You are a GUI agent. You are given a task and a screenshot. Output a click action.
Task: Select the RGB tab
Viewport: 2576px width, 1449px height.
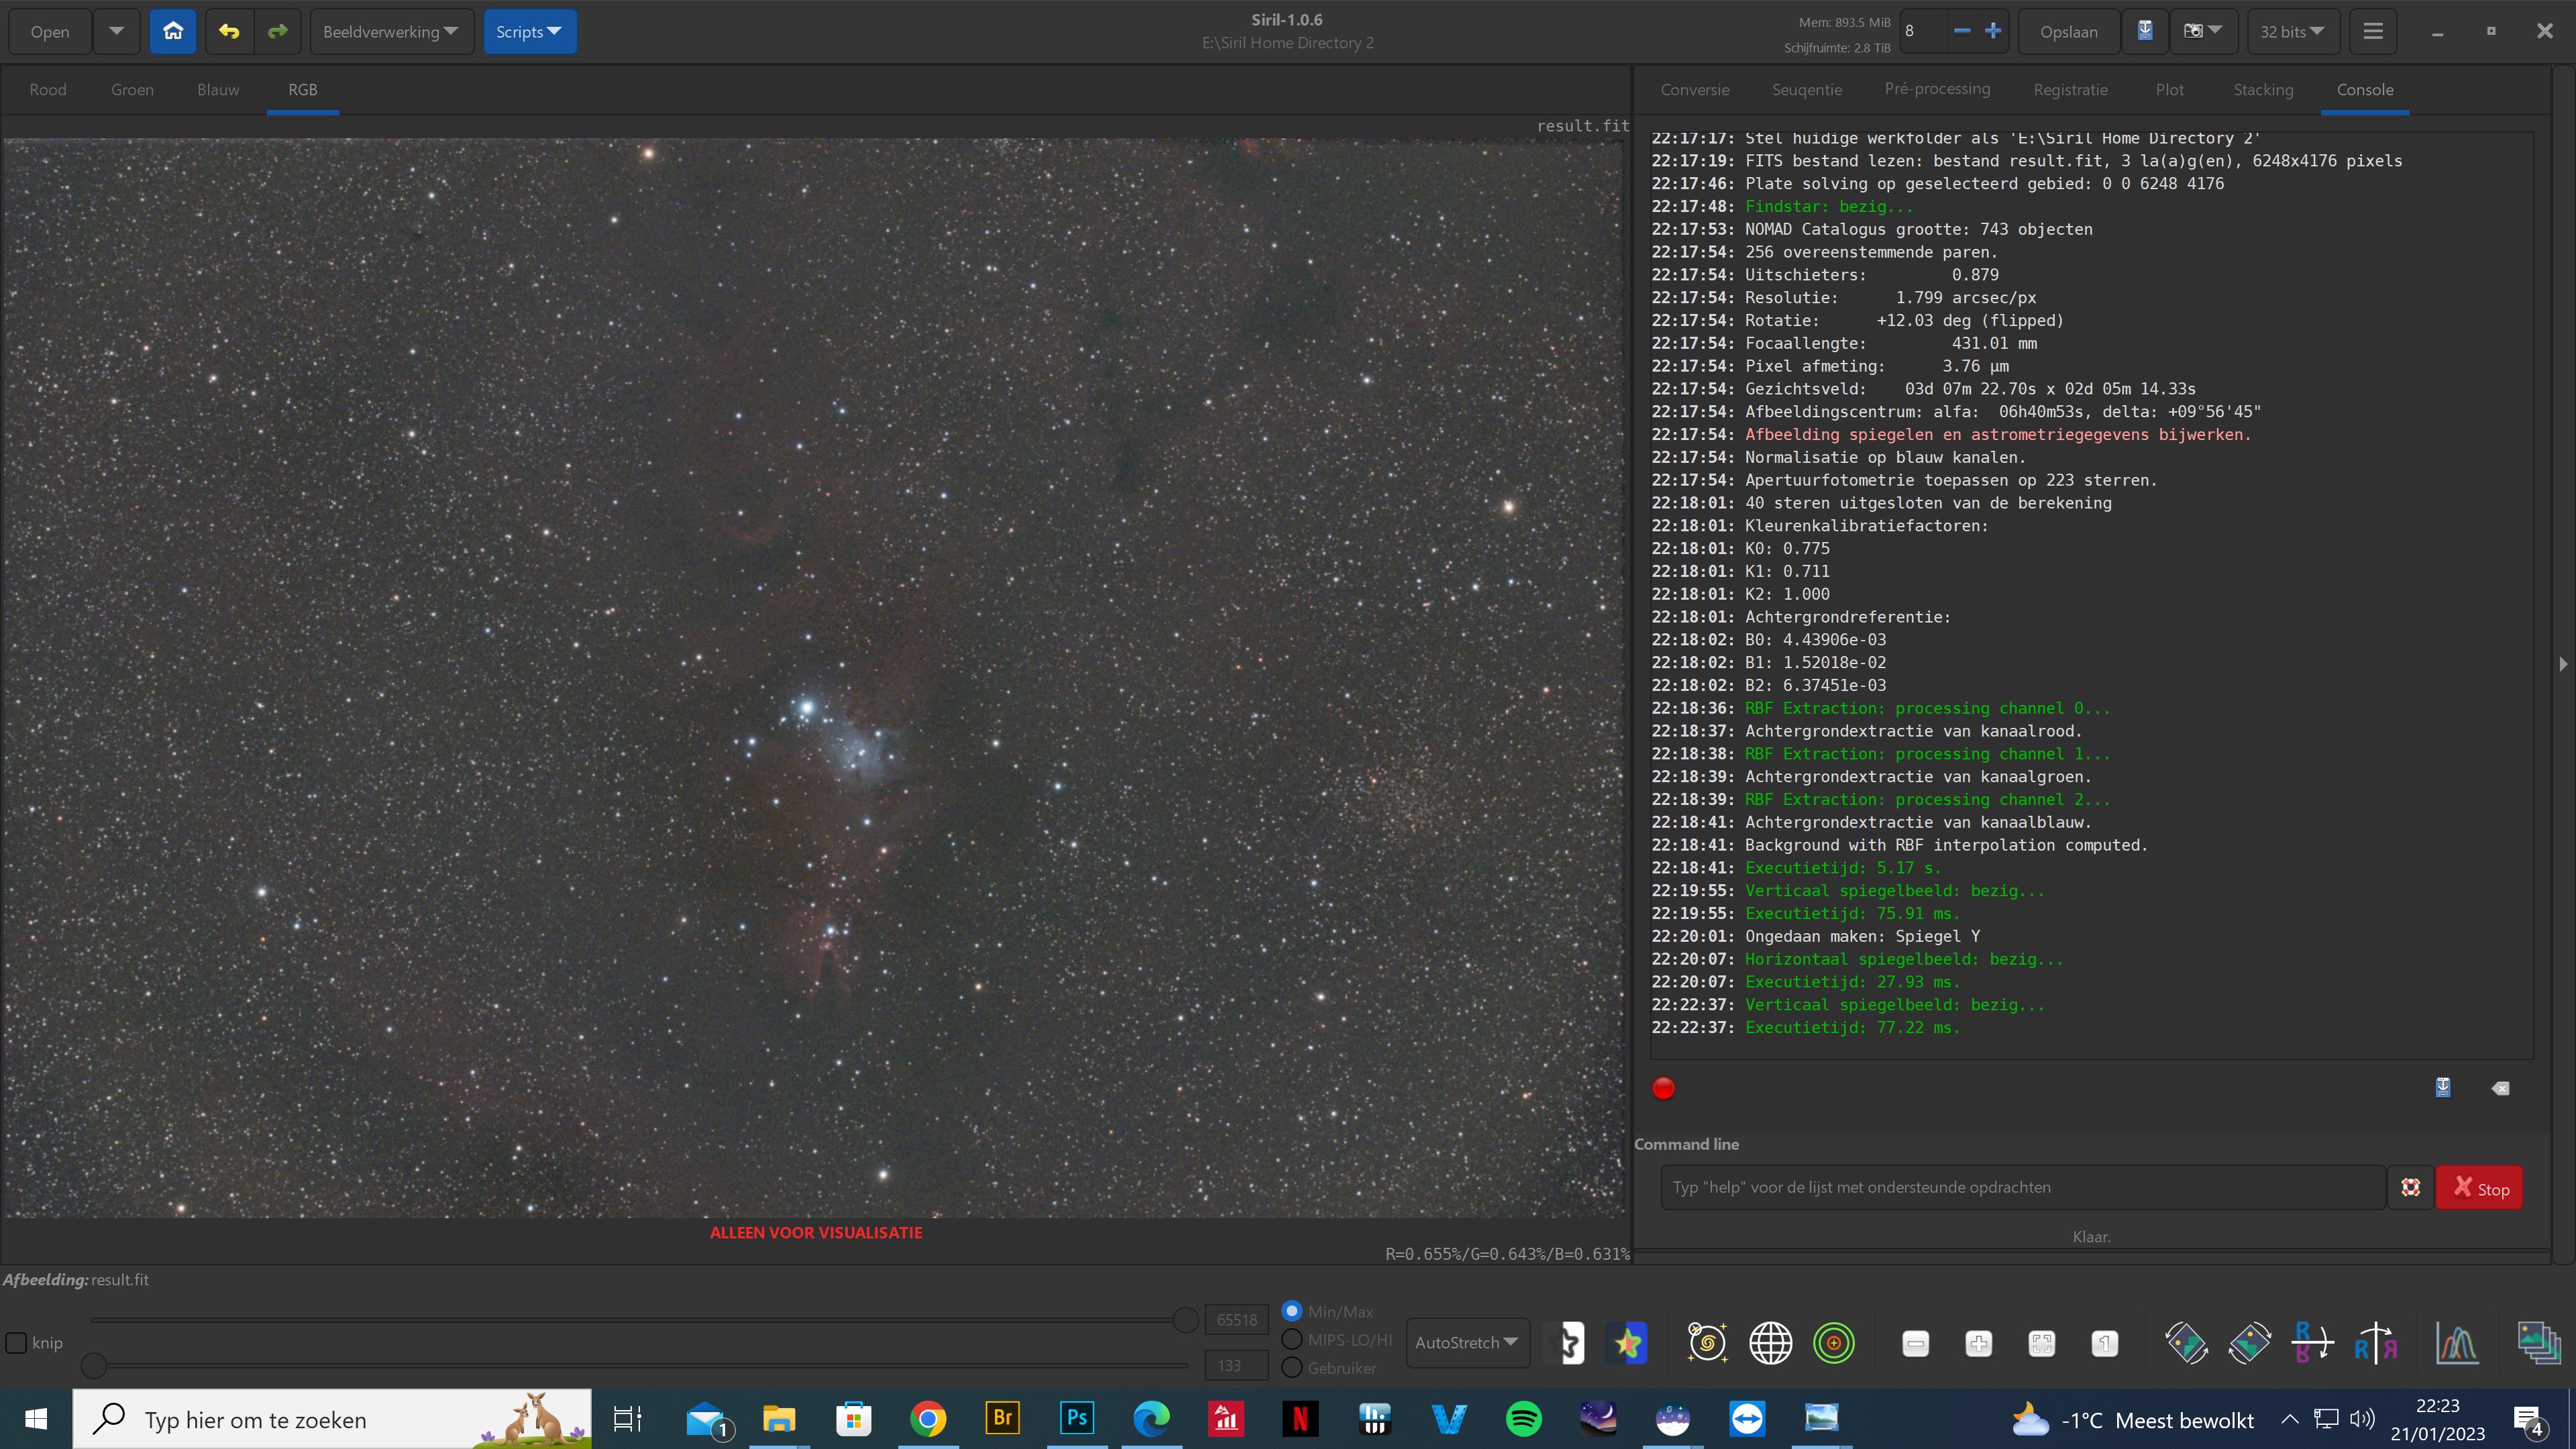[x=303, y=89]
